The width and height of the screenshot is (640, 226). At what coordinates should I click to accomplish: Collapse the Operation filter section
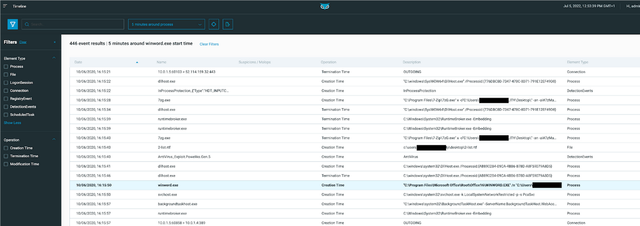pos(55,139)
